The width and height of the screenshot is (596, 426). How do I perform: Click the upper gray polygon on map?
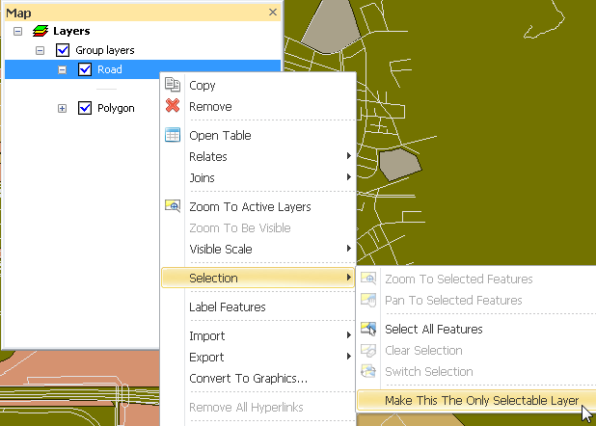coord(331,27)
